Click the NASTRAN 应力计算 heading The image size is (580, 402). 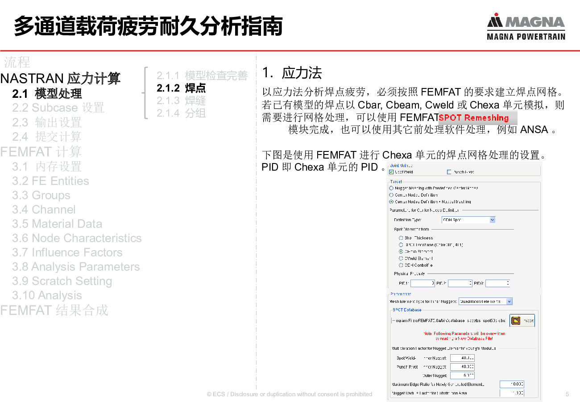60,79
